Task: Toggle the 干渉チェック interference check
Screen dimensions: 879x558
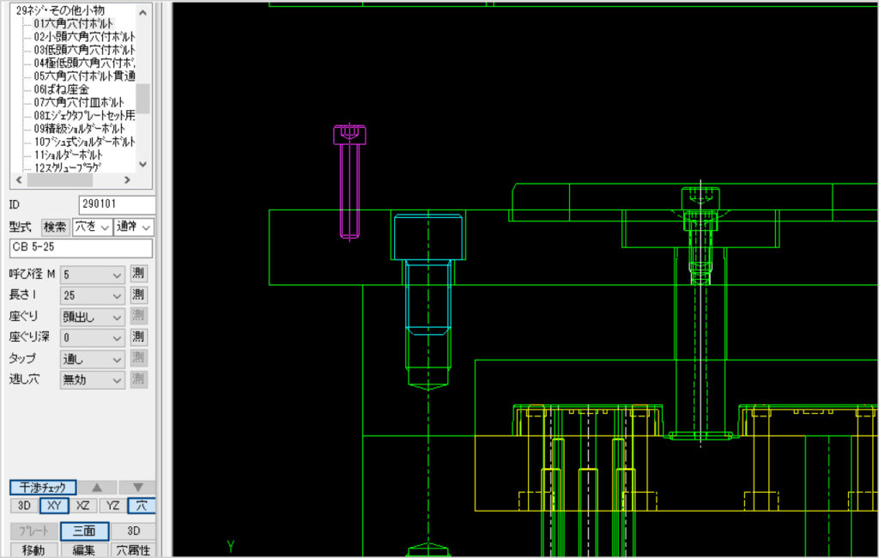Action: 44,487
